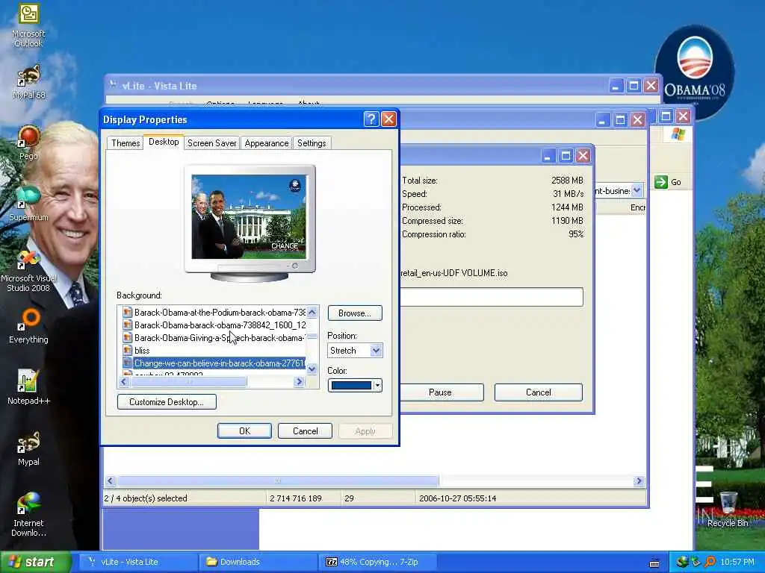765x573 pixels.
Task: Click the Browse button
Action: coord(355,313)
